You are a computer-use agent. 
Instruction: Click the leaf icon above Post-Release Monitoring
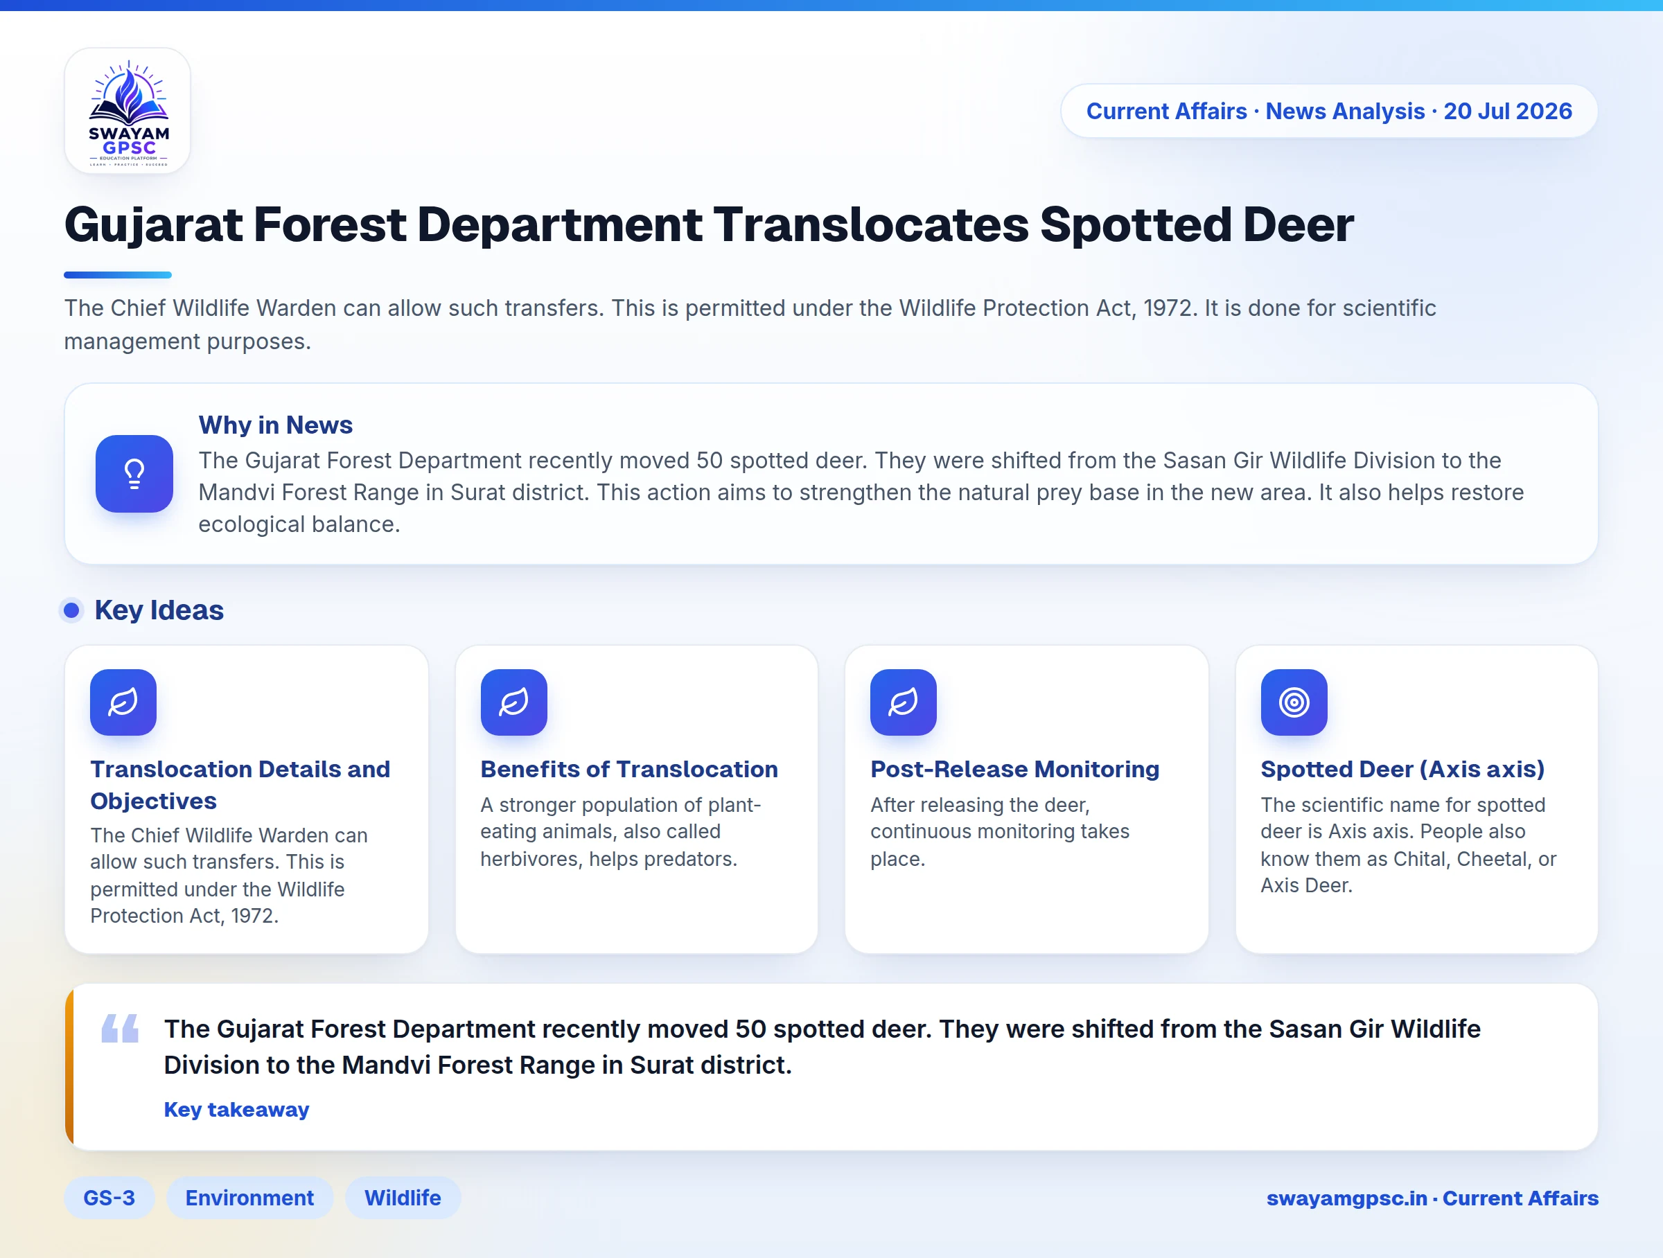pyautogui.click(x=904, y=702)
